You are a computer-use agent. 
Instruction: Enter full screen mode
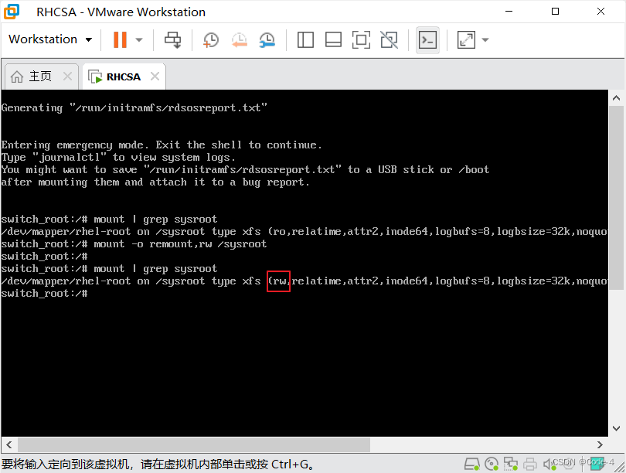[361, 39]
